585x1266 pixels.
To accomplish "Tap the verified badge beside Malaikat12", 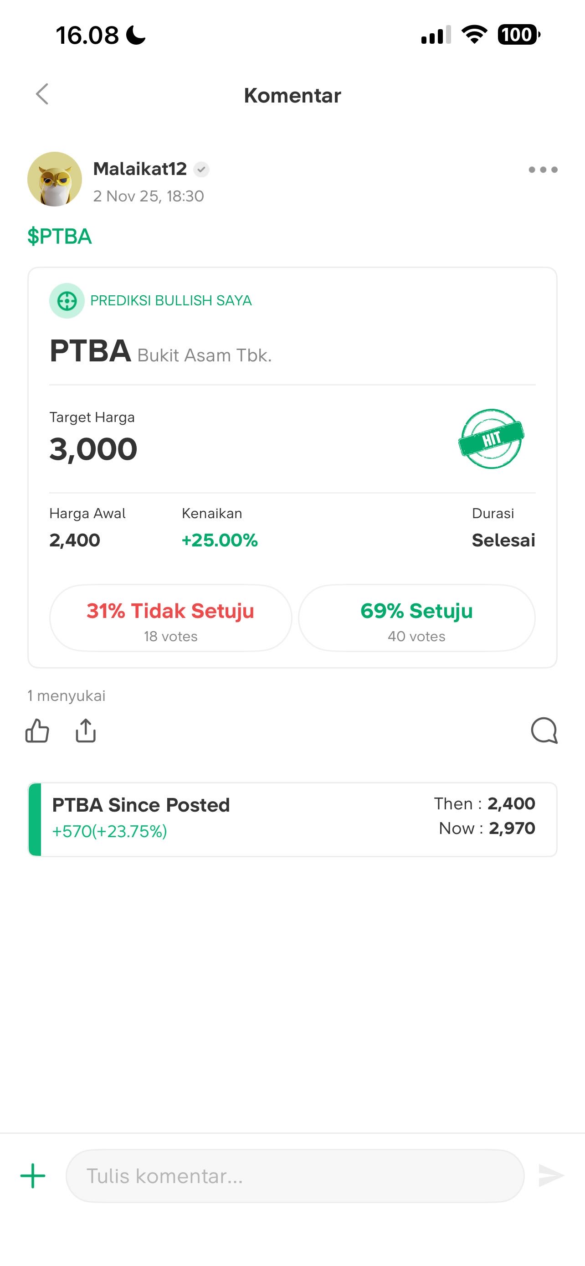I will (x=201, y=170).
